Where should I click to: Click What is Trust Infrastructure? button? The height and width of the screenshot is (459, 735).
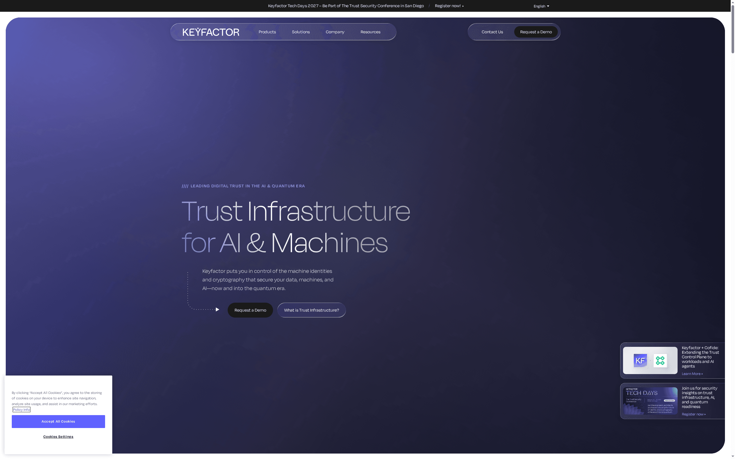point(311,310)
